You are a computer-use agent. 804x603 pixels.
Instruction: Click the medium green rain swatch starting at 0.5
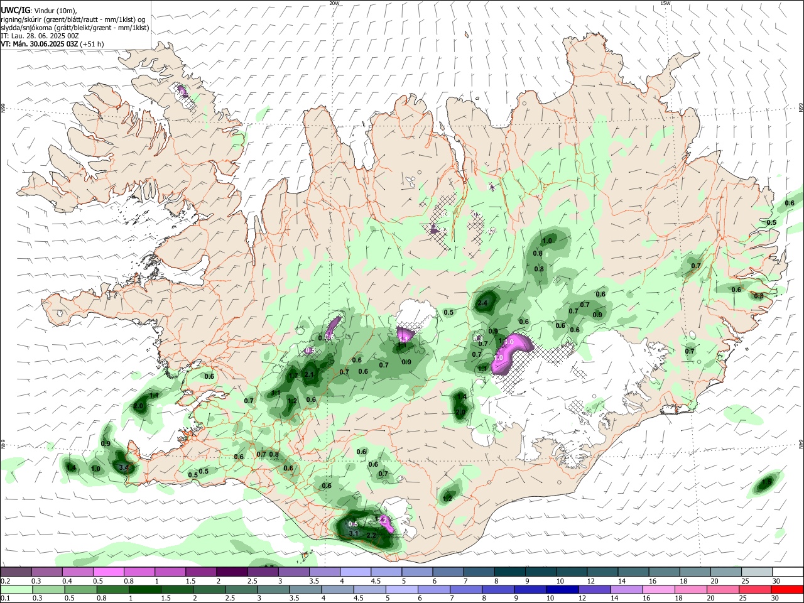click(80, 589)
